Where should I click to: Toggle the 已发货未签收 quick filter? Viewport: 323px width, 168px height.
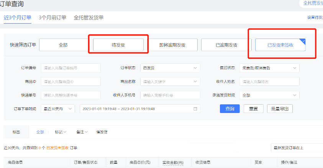(x=280, y=45)
